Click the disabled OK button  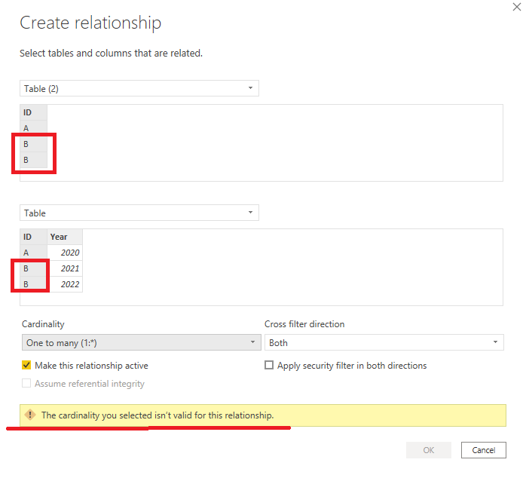pos(429,450)
